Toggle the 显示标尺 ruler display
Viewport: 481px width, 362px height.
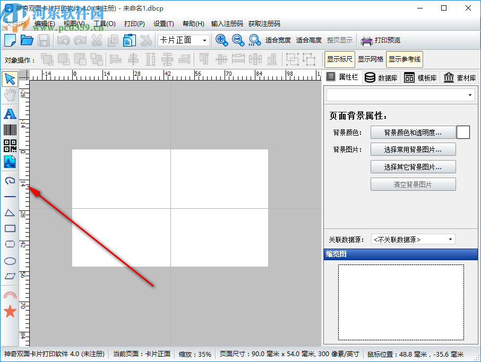coord(340,59)
